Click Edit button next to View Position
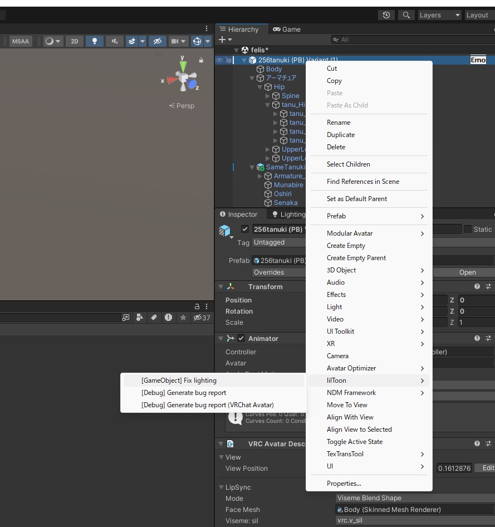The width and height of the screenshot is (495, 527). (x=486, y=468)
